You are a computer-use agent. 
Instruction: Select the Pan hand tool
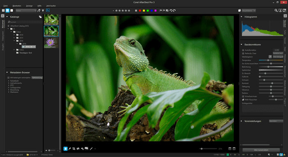point(65,149)
